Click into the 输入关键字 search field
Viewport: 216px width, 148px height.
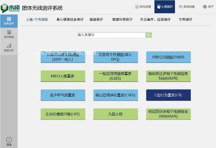point(111,35)
